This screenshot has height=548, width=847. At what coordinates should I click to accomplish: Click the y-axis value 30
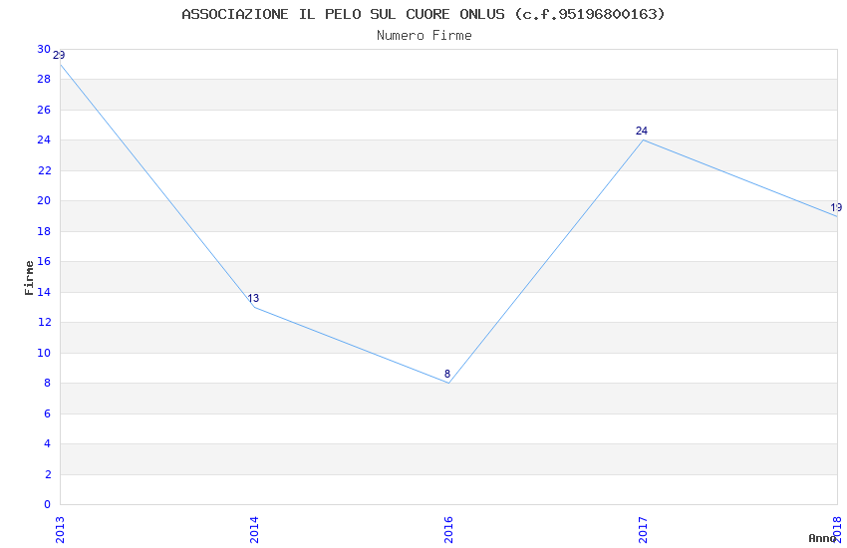[x=44, y=49]
